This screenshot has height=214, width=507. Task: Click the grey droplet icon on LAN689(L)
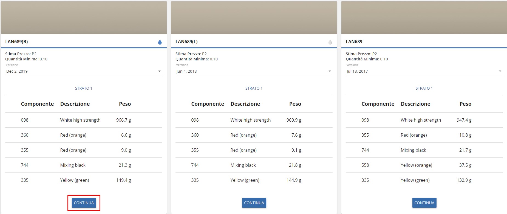[330, 42]
